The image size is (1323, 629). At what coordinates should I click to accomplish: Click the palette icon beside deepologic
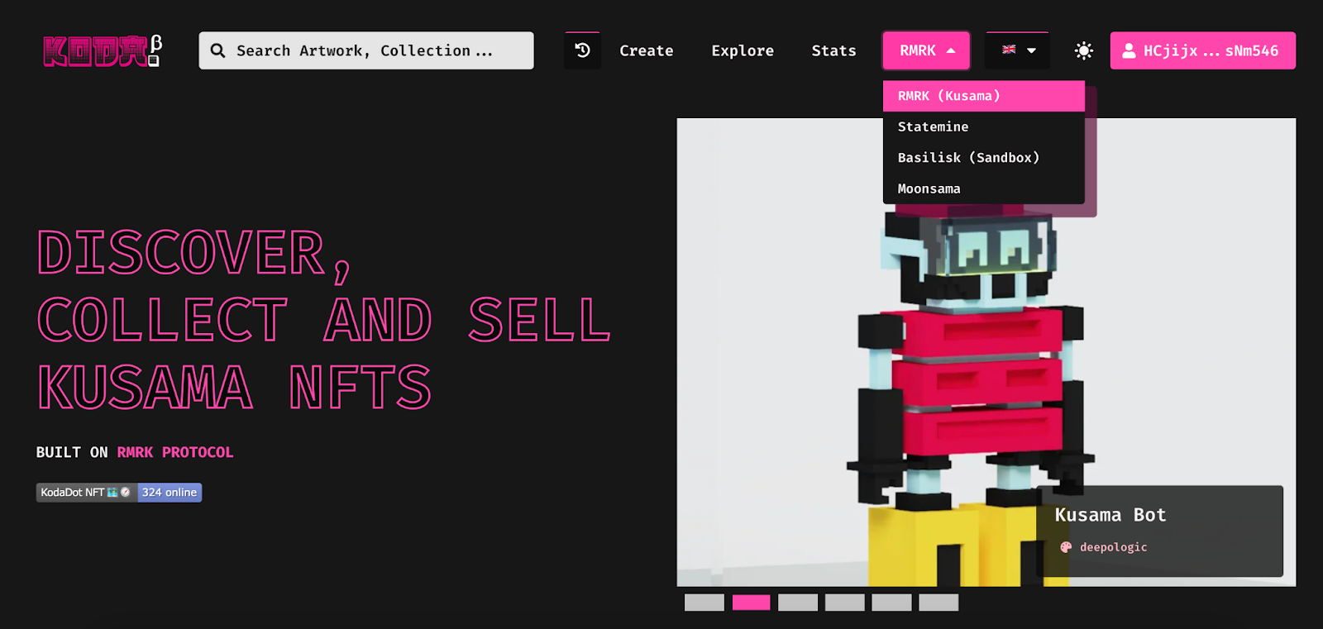point(1066,547)
